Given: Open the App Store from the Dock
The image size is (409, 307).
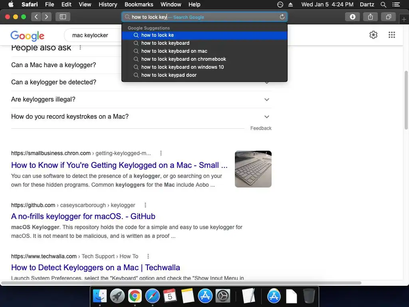Looking at the screenshot, I should tap(205, 296).
